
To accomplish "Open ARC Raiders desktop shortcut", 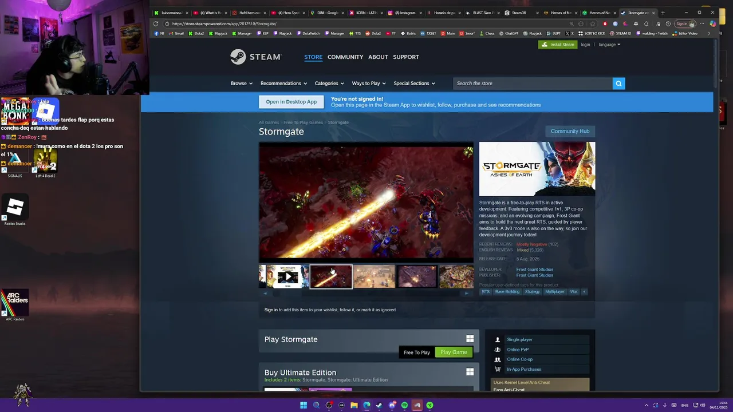I will pos(15,305).
